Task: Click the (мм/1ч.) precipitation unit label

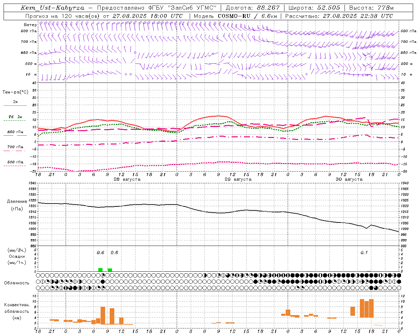Action: [17, 263]
